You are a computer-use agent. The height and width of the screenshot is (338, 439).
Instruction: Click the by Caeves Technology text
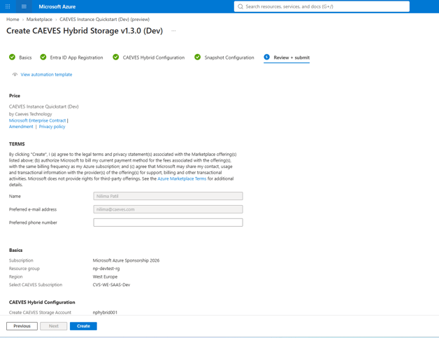pyautogui.click(x=30, y=114)
